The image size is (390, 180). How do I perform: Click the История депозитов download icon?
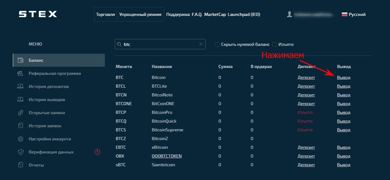(x=20, y=86)
